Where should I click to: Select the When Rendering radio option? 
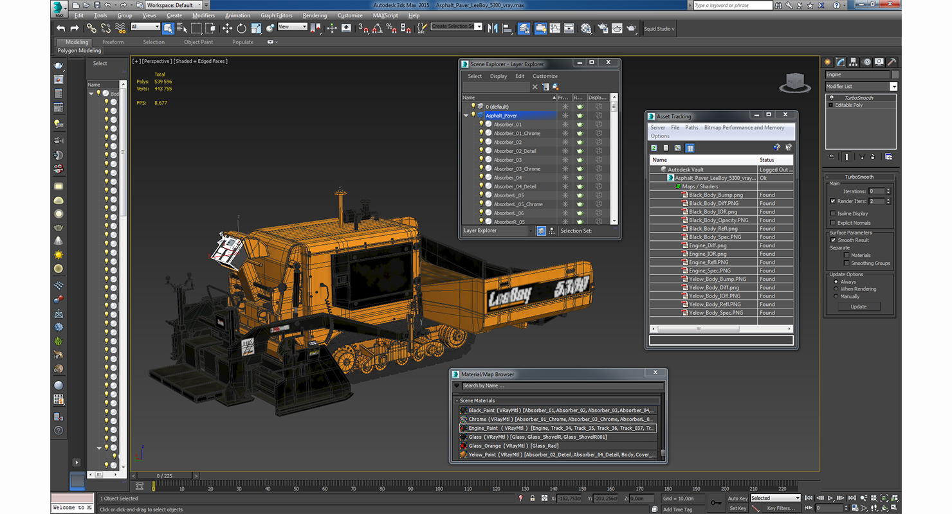click(x=836, y=289)
